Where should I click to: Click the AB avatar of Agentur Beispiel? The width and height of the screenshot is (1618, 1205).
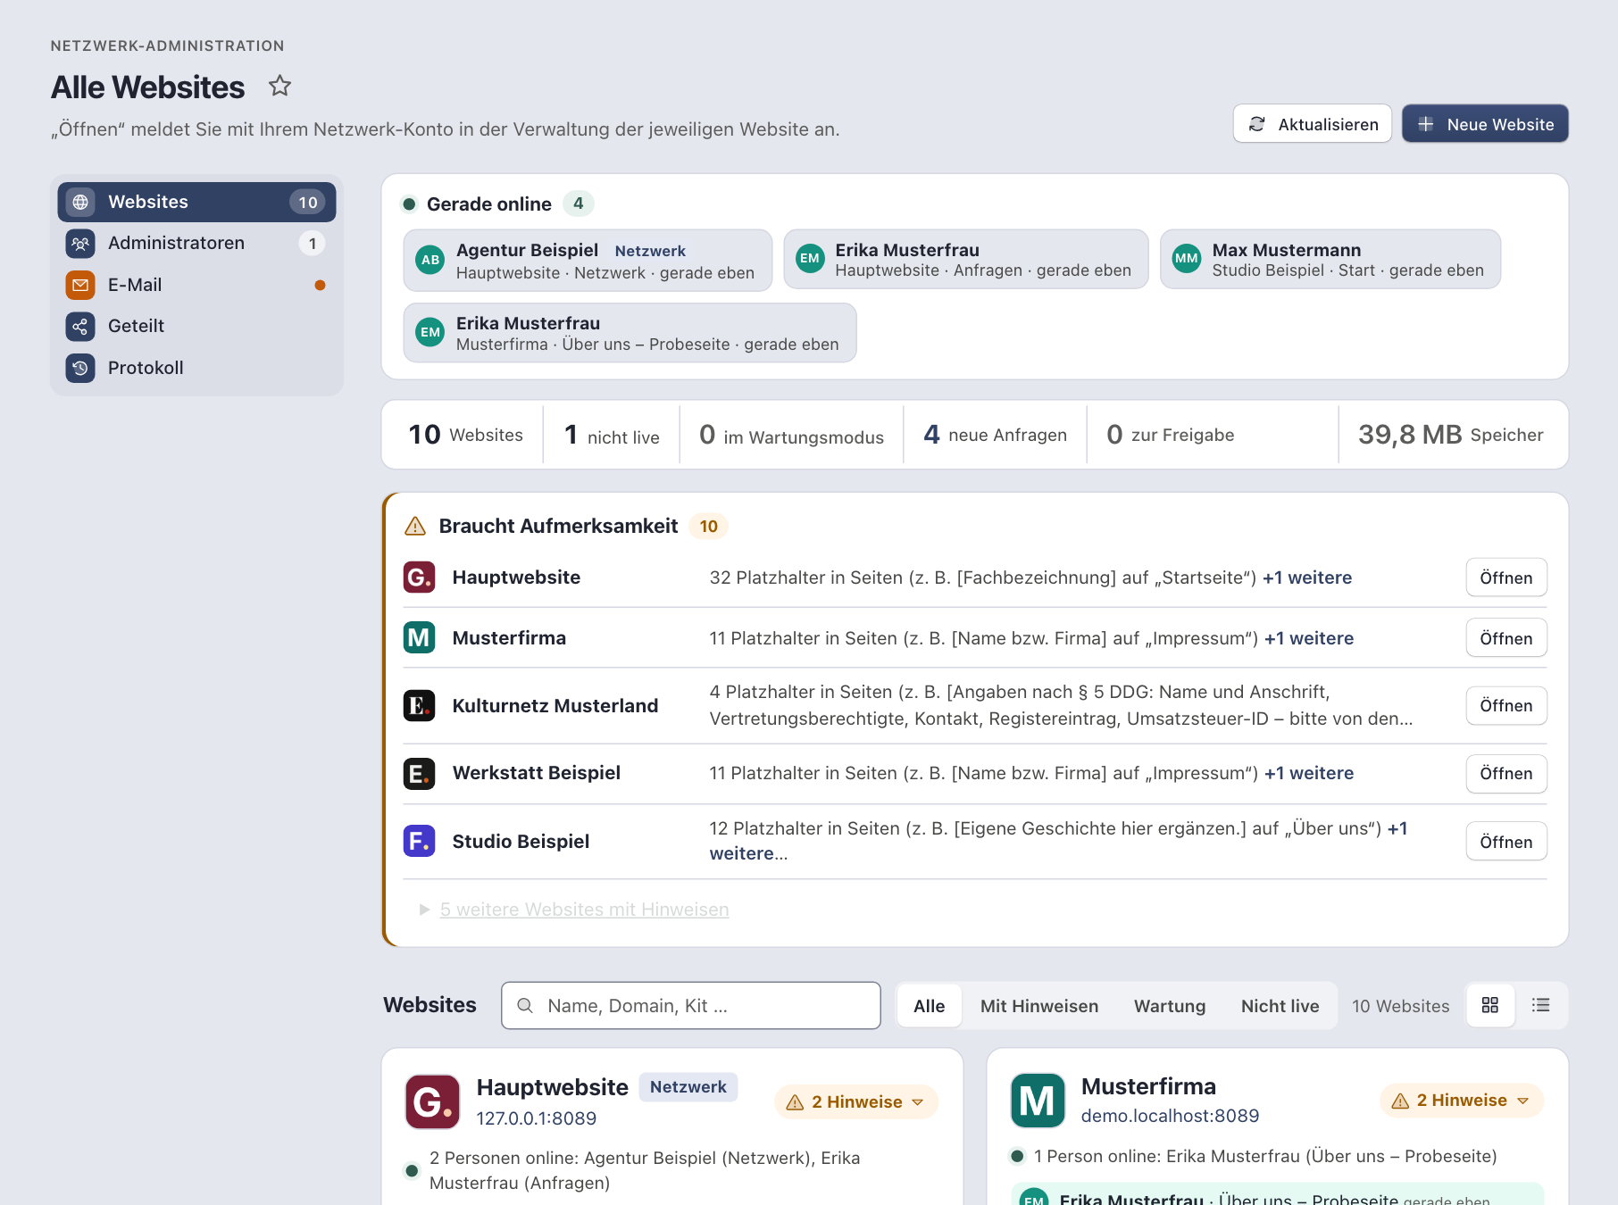click(430, 260)
